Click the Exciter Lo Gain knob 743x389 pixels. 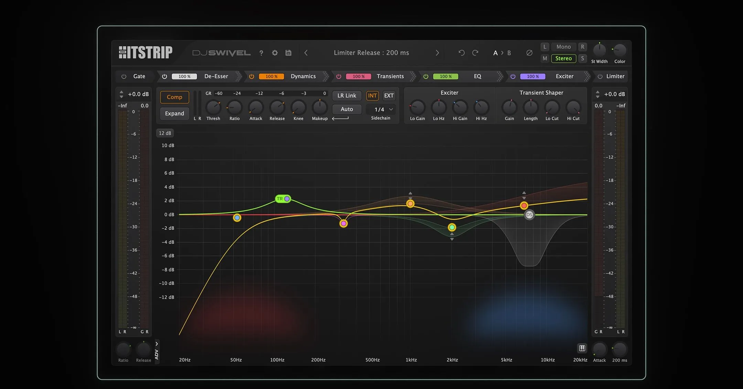point(417,108)
